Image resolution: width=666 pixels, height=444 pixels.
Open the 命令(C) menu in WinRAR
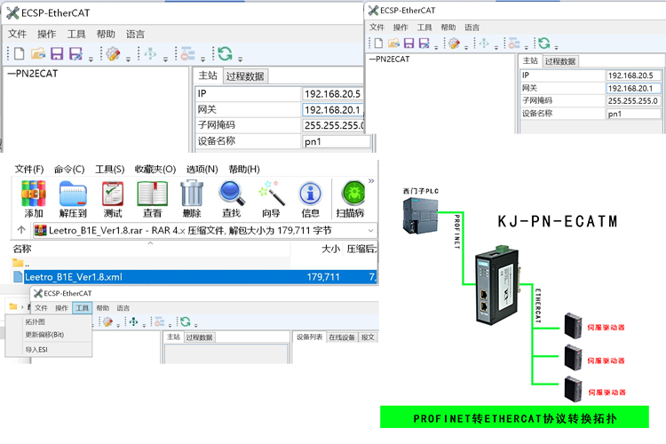tap(69, 170)
